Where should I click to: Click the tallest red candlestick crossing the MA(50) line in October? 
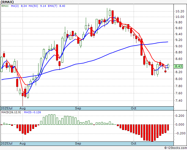click(142, 47)
